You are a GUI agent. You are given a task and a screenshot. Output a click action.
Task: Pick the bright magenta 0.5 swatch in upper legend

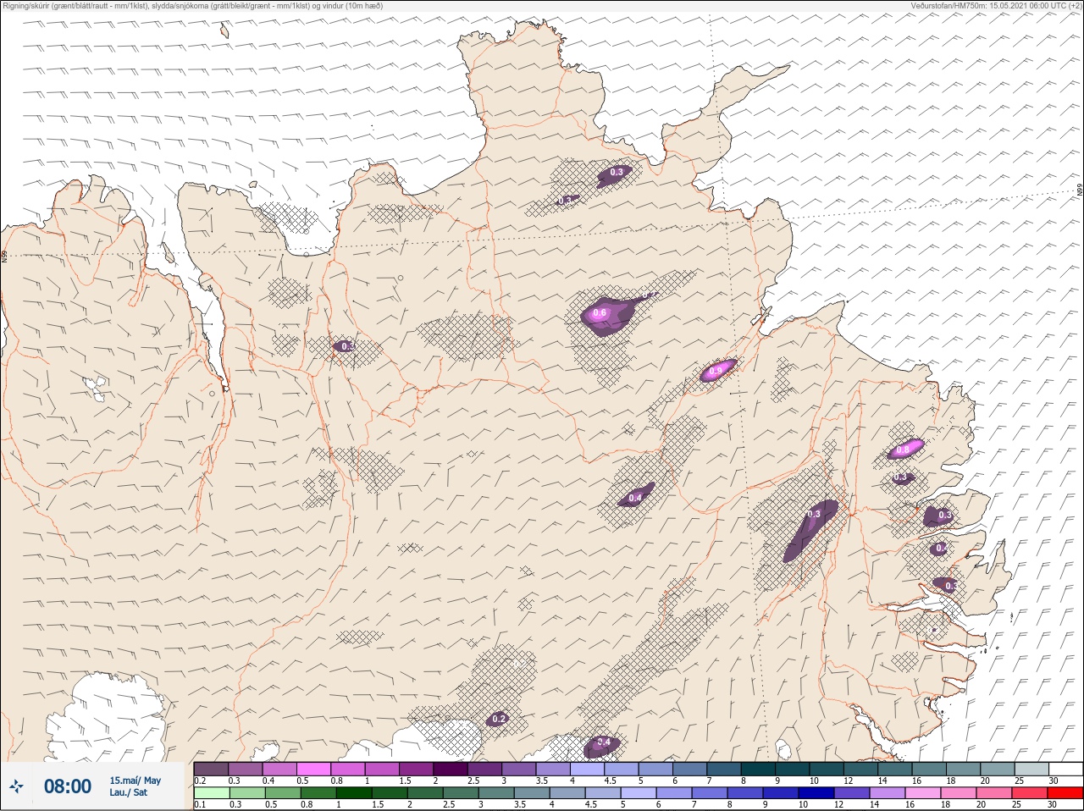(313, 769)
